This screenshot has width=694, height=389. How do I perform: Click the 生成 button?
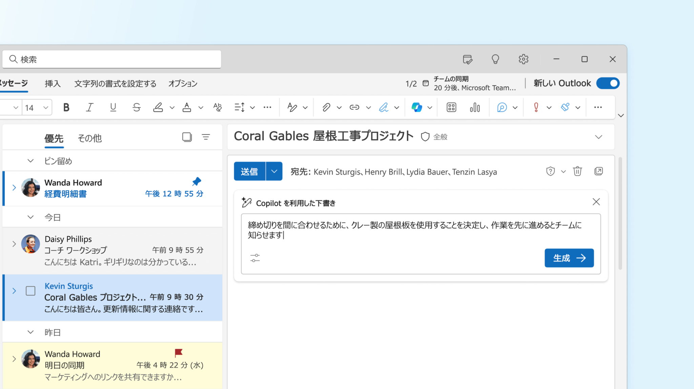click(x=569, y=258)
